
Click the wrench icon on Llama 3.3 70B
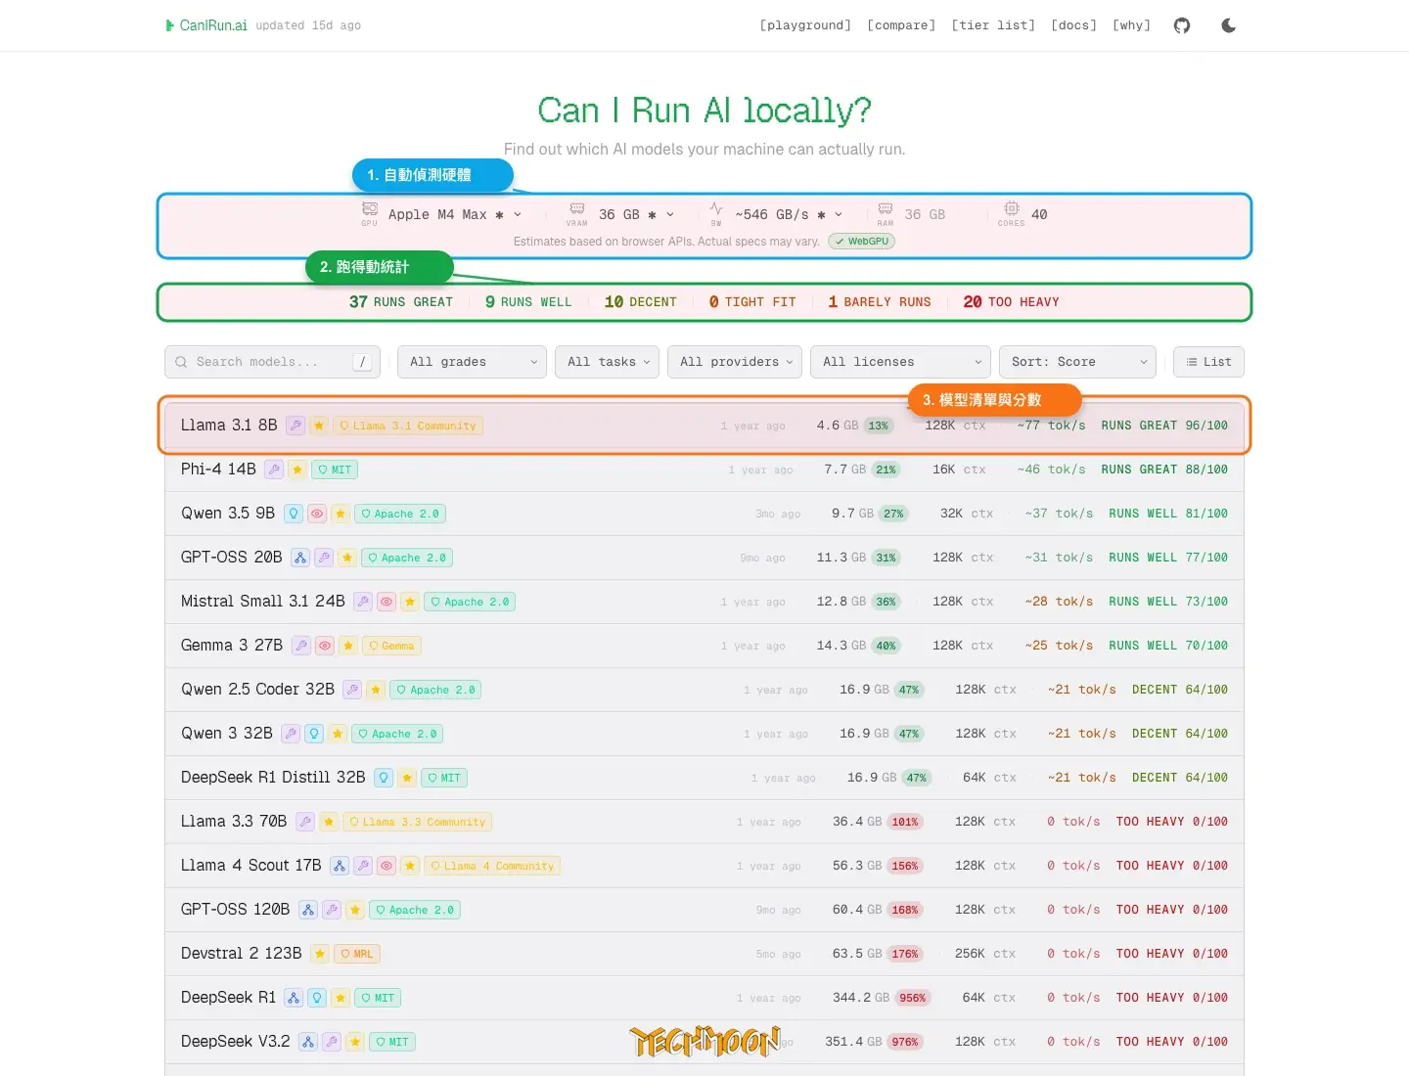pos(305,822)
